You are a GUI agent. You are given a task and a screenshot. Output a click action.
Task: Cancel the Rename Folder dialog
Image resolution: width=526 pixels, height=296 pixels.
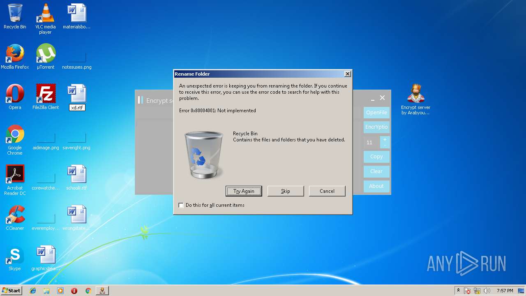click(327, 191)
